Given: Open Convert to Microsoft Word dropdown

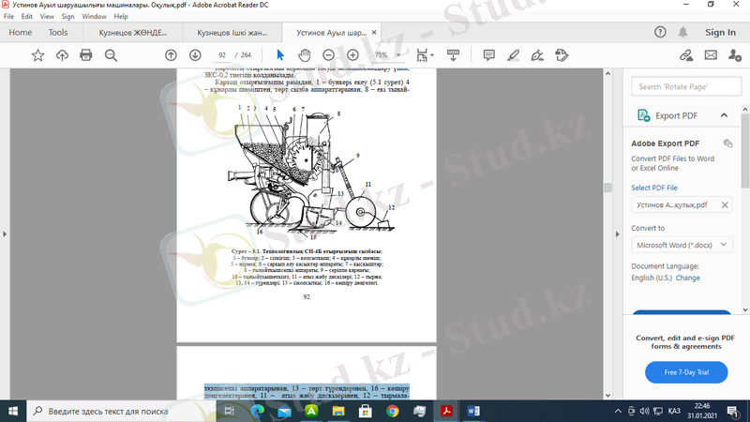Looking at the screenshot, I should (x=682, y=245).
